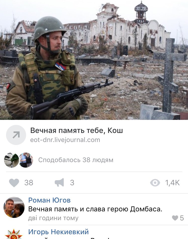
Task: View second liker avatar with two people
Action: (x=26, y=160)
